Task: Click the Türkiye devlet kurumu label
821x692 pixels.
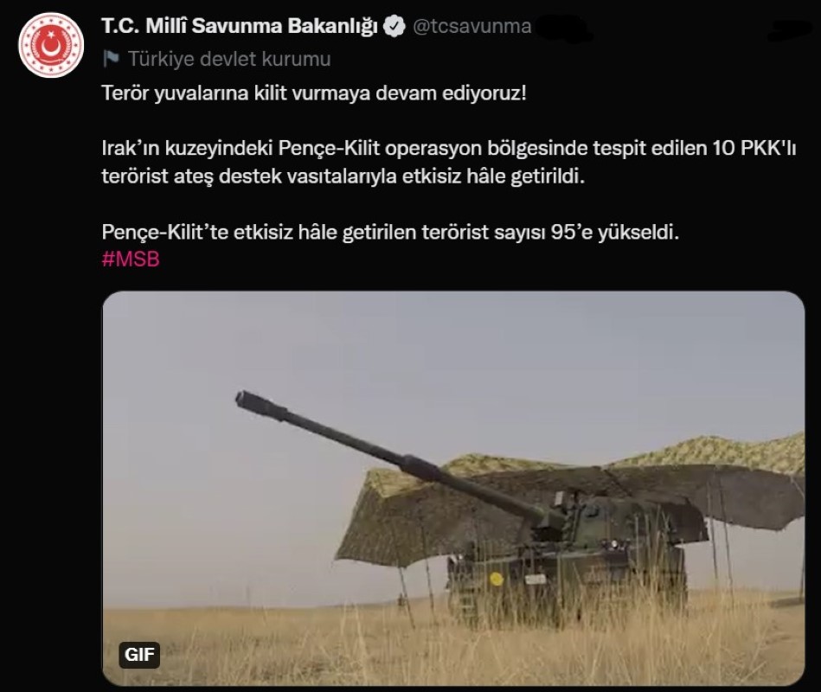Action: coord(229,59)
